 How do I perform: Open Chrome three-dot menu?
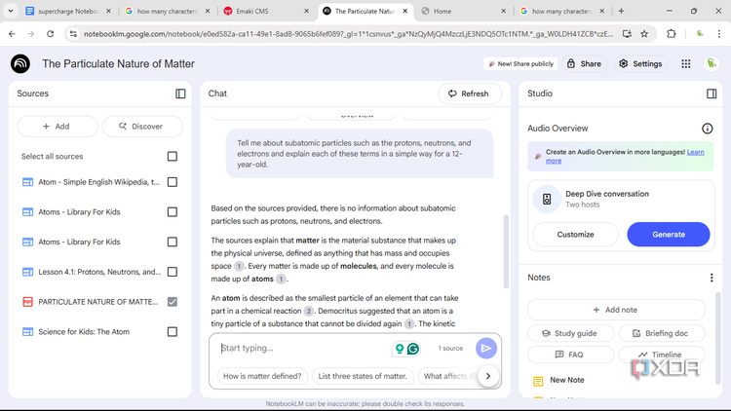[x=719, y=33]
